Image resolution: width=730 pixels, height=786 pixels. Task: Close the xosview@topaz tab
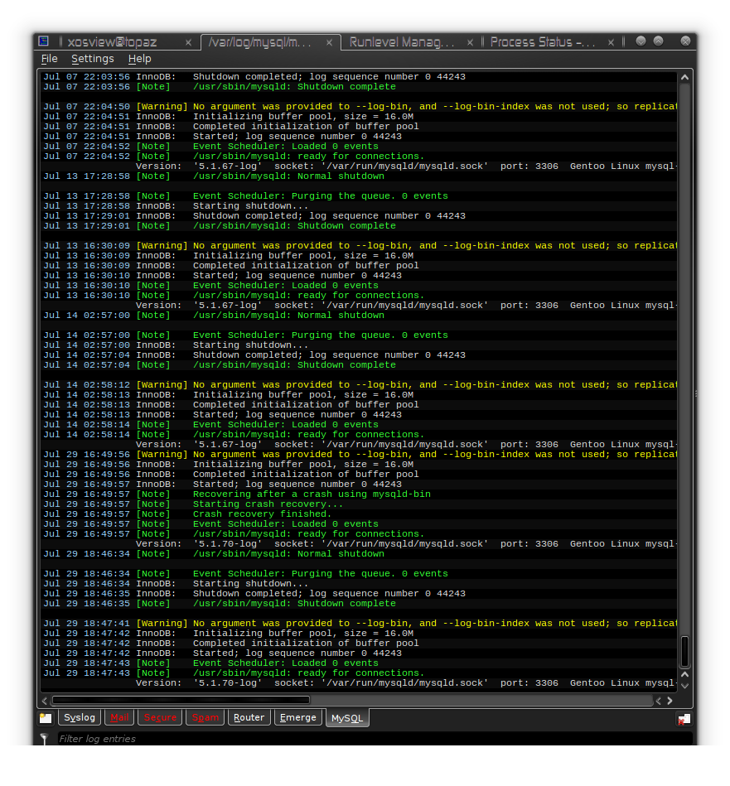pyautogui.click(x=189, y=42)
